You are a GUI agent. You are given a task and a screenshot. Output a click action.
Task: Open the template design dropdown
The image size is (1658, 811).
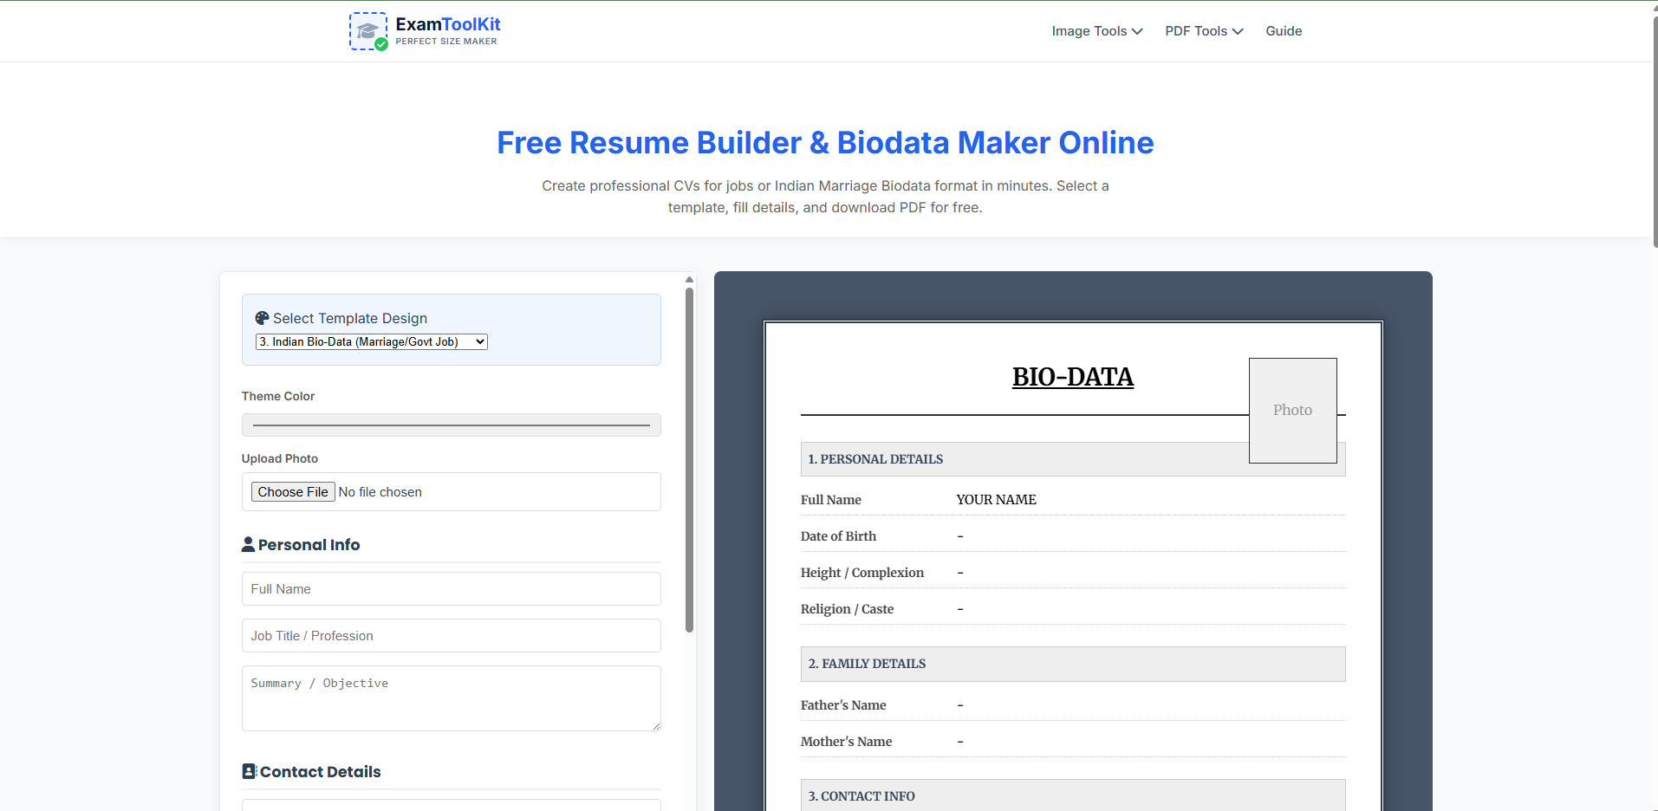tap(371, 341)
